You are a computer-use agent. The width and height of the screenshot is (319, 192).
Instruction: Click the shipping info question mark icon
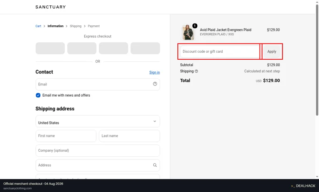pyautogui.click(x=196, y=71)
